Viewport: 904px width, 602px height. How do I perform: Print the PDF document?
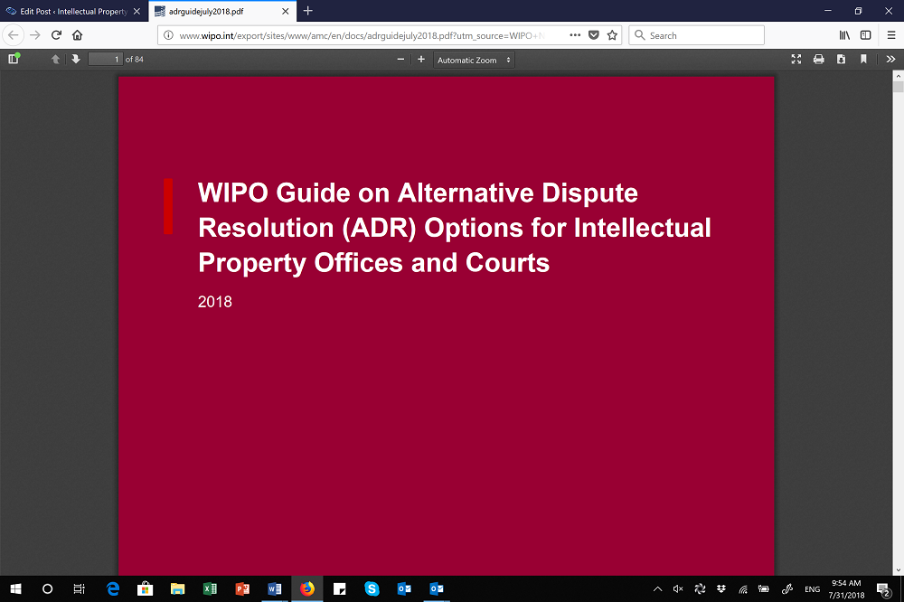coord(818,60)
